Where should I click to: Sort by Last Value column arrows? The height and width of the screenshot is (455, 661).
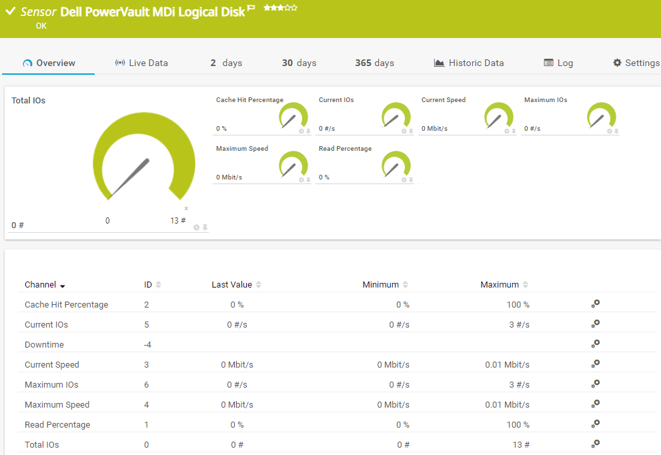pyautogui.click(x=259, y=285)
